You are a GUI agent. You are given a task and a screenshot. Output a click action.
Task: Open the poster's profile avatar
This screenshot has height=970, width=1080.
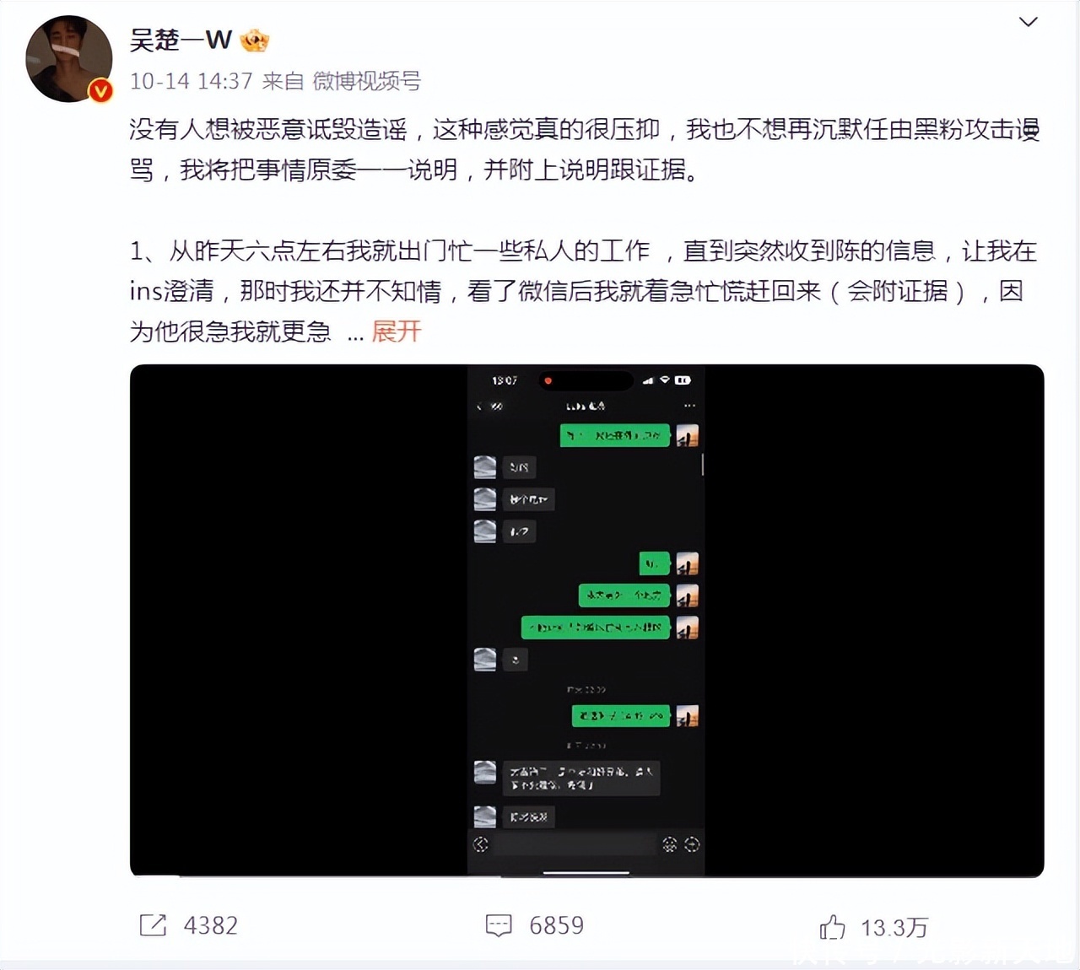[69, 59]
